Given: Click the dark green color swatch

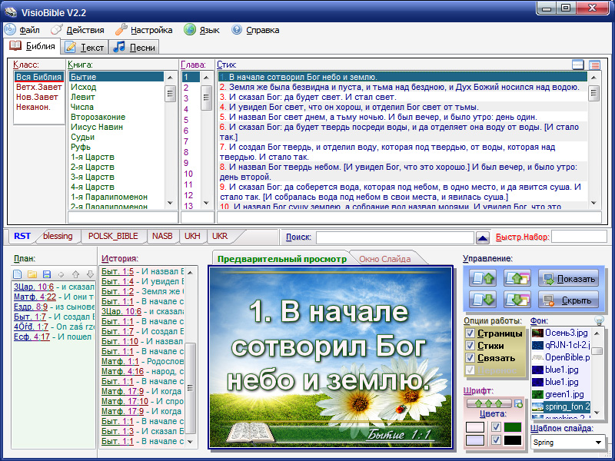Looking at the screenshot, I should click(512, 427).
